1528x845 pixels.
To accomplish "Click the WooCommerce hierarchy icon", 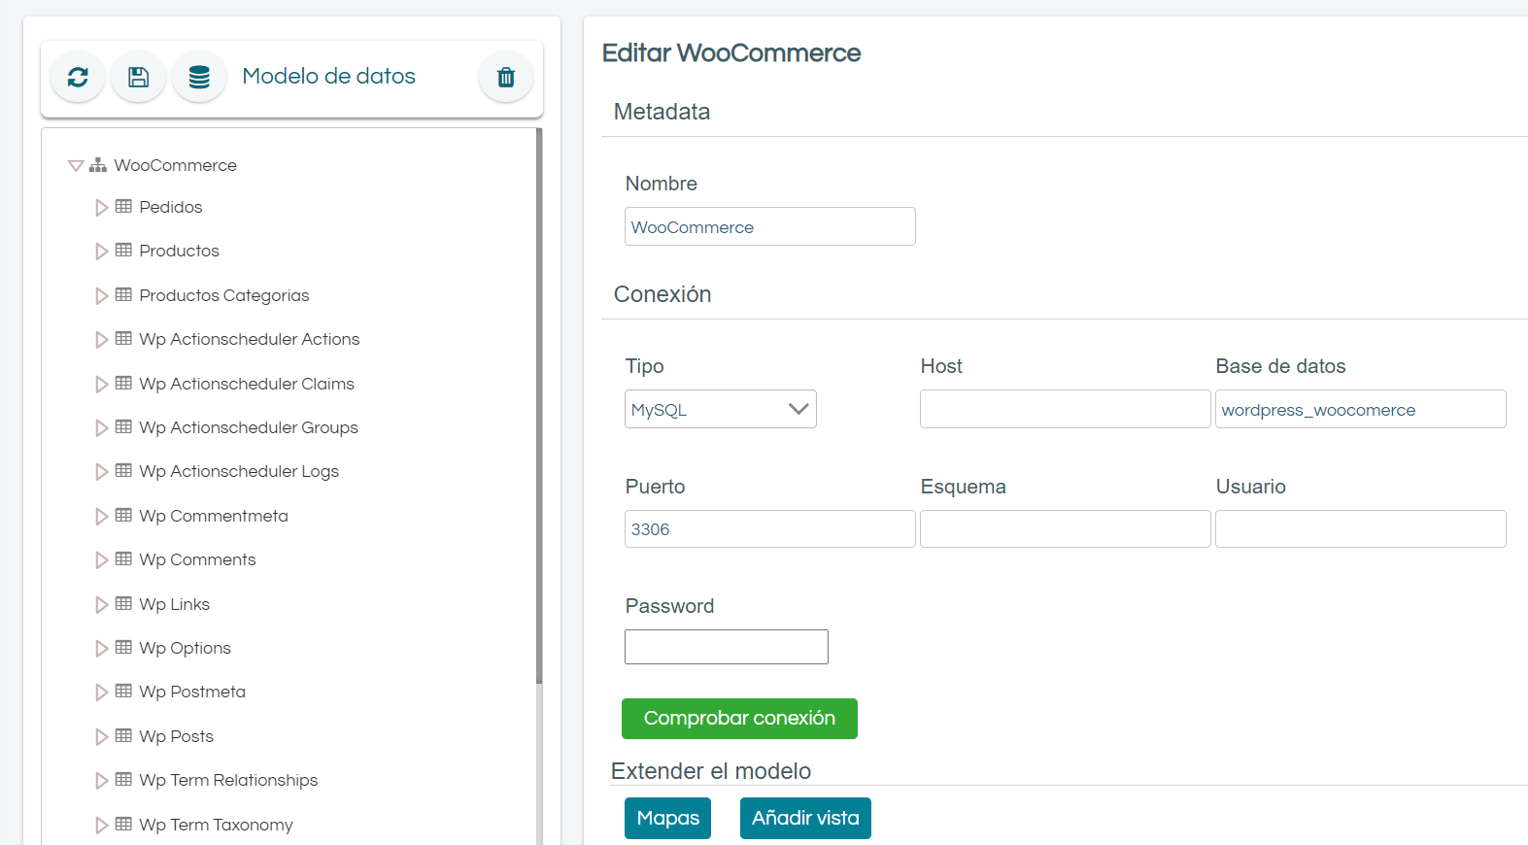I will 98,165.
